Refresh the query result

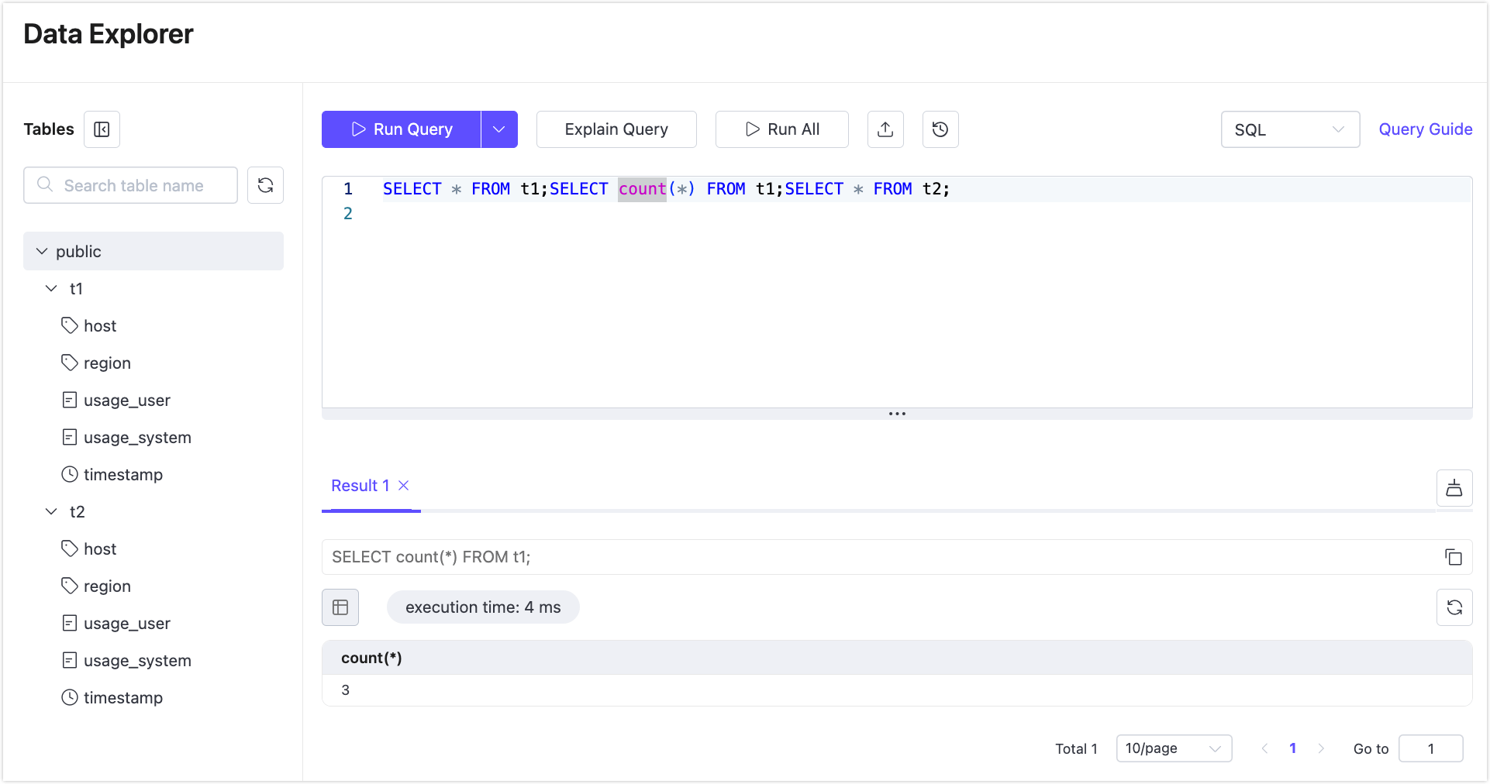pos(1455,607)
